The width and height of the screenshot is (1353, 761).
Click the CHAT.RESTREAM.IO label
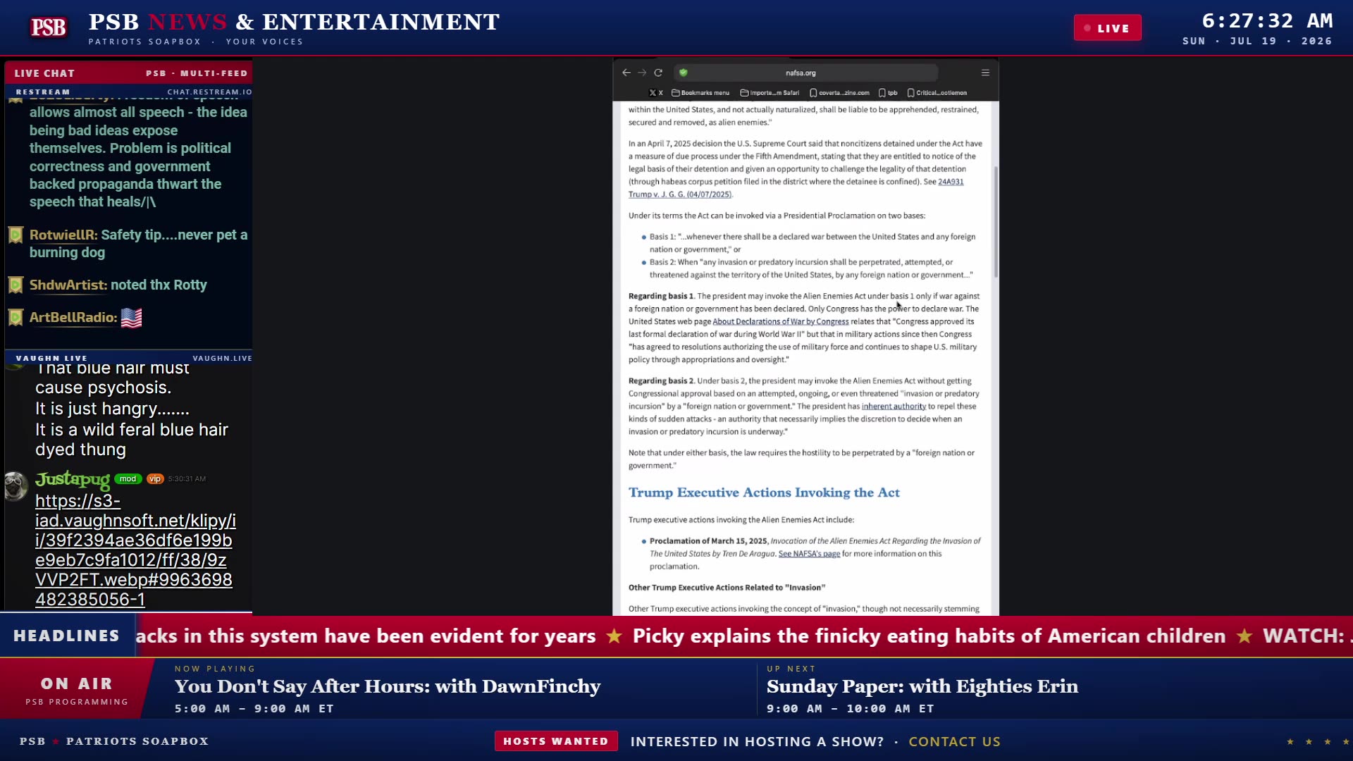[x=209, y=92]
